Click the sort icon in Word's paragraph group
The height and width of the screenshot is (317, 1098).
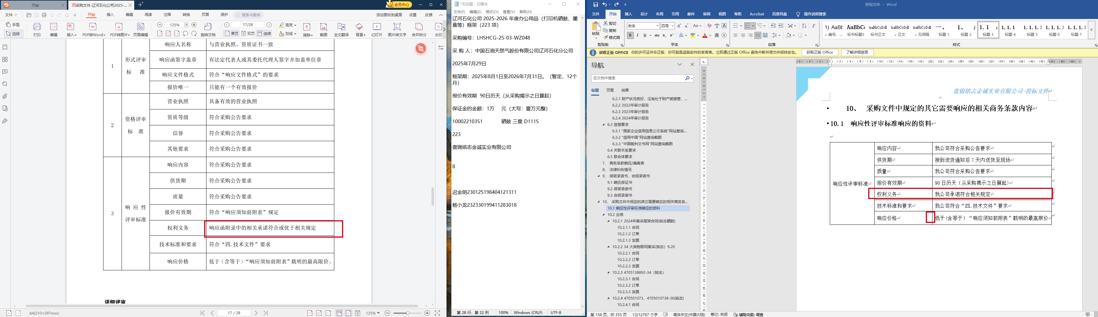[804, 26]
